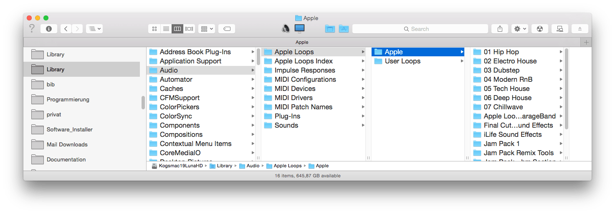Viewport: 615px width, 214px height.
Task: Switch to list view
Action: (x=166, y=29)
